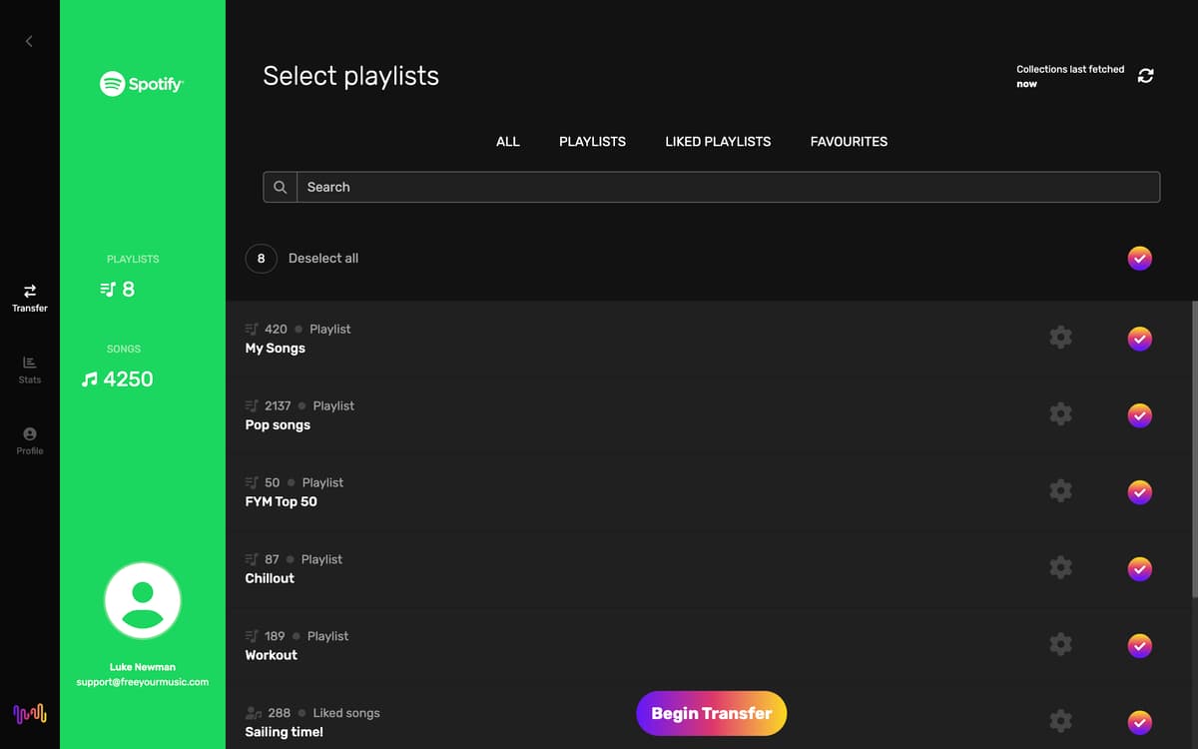This screenshot has height=749, width=1198.
Task: Open the Transfer section in the sidebar
Action: (29, 297)
